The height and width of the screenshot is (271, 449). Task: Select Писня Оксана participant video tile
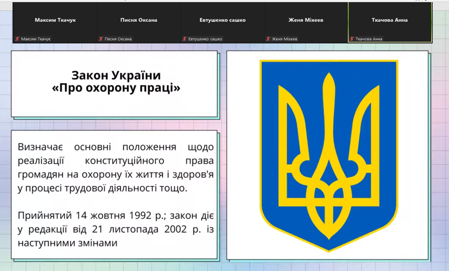click(x=139, y=23)
